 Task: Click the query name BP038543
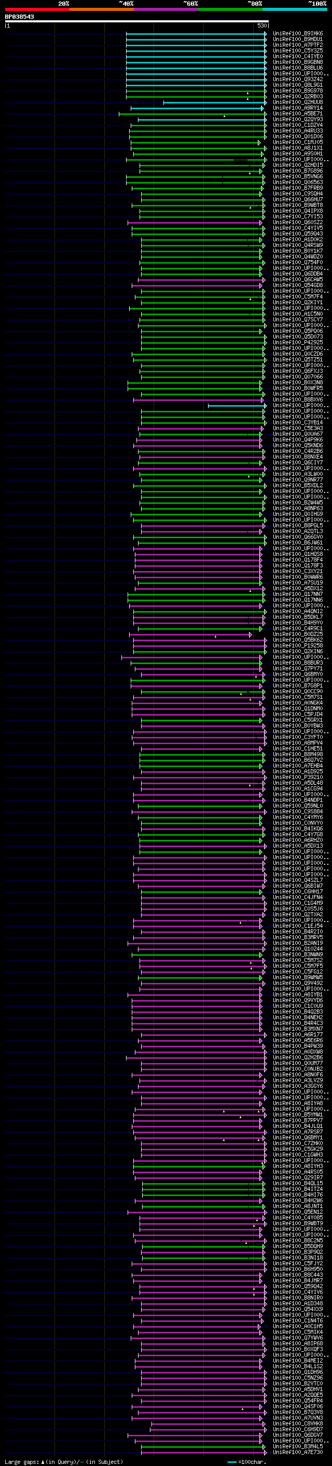(19, 17)
